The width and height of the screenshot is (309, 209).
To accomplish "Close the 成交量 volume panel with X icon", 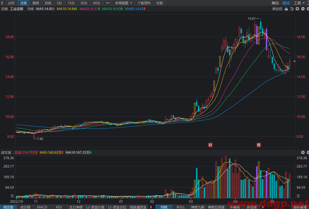I will pos(303,152).
